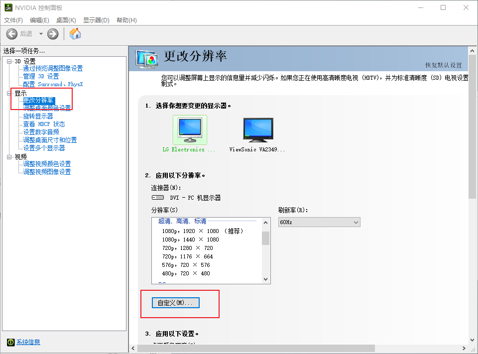Go to the Home page icon

75,33
